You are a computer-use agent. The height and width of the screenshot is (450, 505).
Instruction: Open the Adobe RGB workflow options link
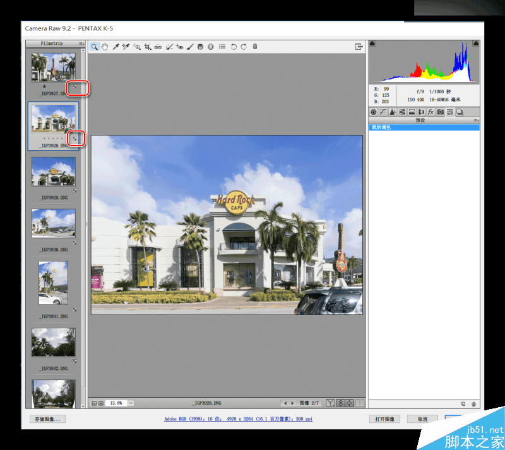(238, 419)
